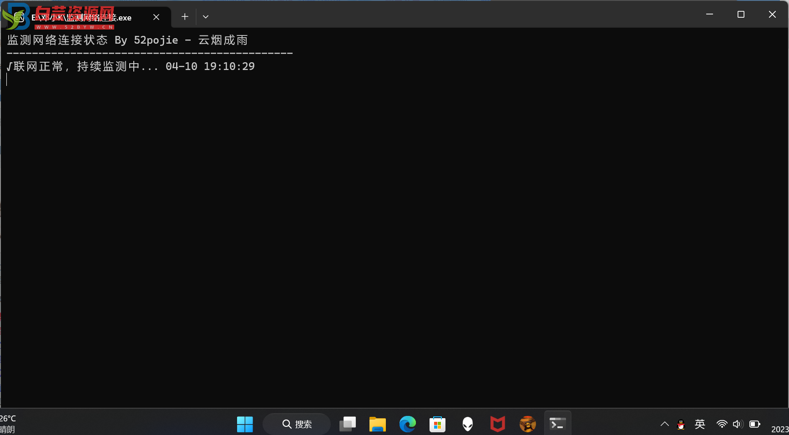Open Task View on taskbar
Screen dimensions: 789x435
tap(348, 424)
